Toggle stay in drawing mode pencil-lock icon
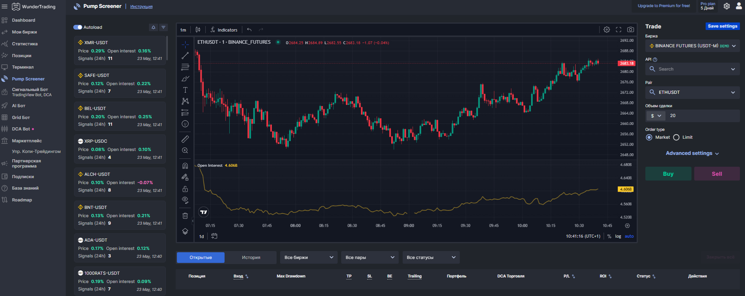This screenshot has height=296, width=745. click(185, 177)
